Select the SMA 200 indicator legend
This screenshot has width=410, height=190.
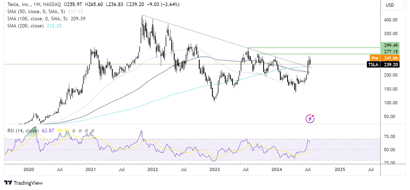point(34,26)
